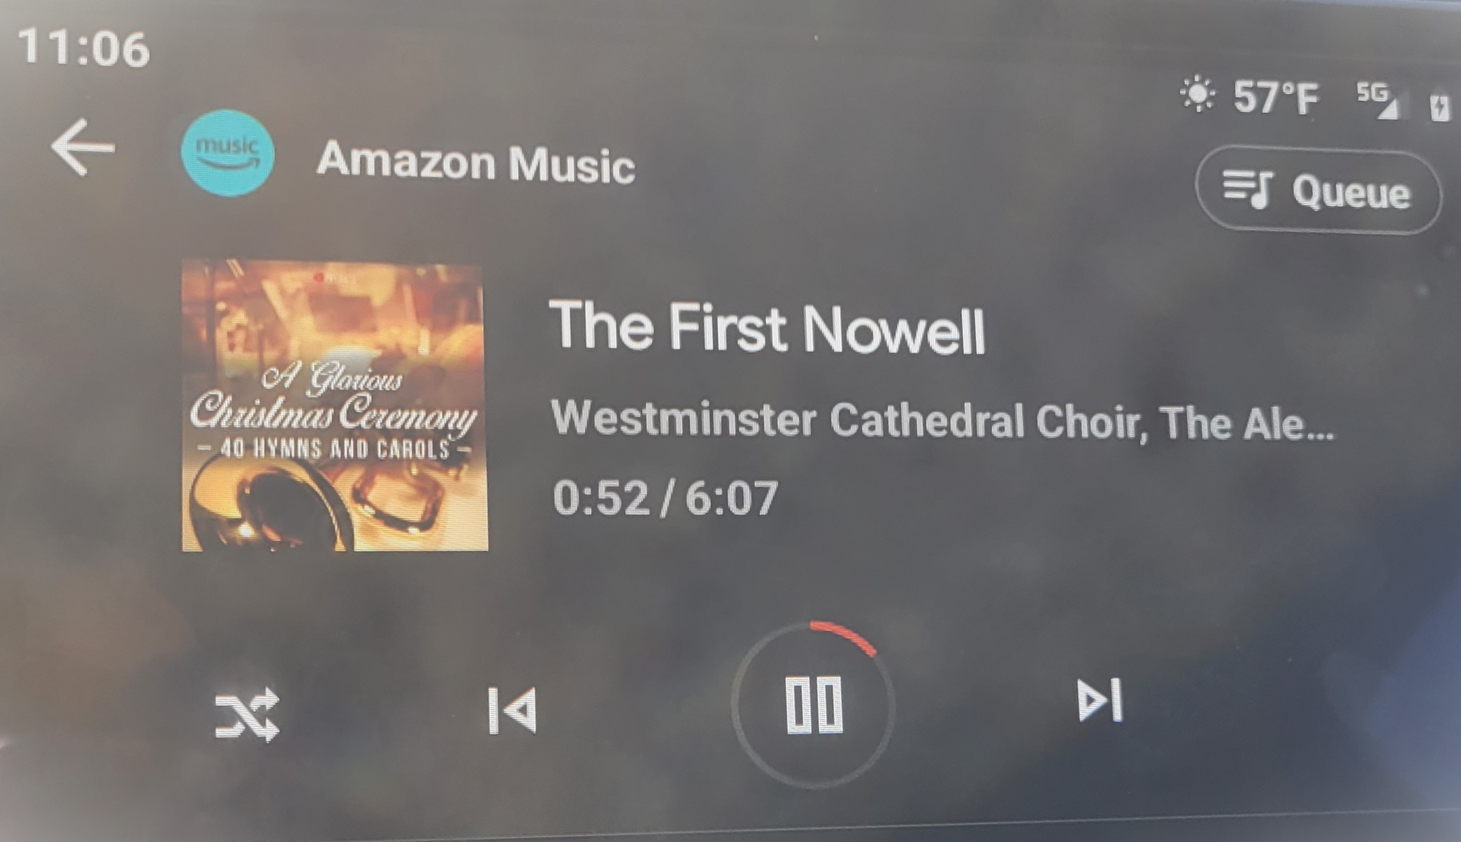
Task: Tap the 0:52 elapsed time
Action: [x=600, y=498]
